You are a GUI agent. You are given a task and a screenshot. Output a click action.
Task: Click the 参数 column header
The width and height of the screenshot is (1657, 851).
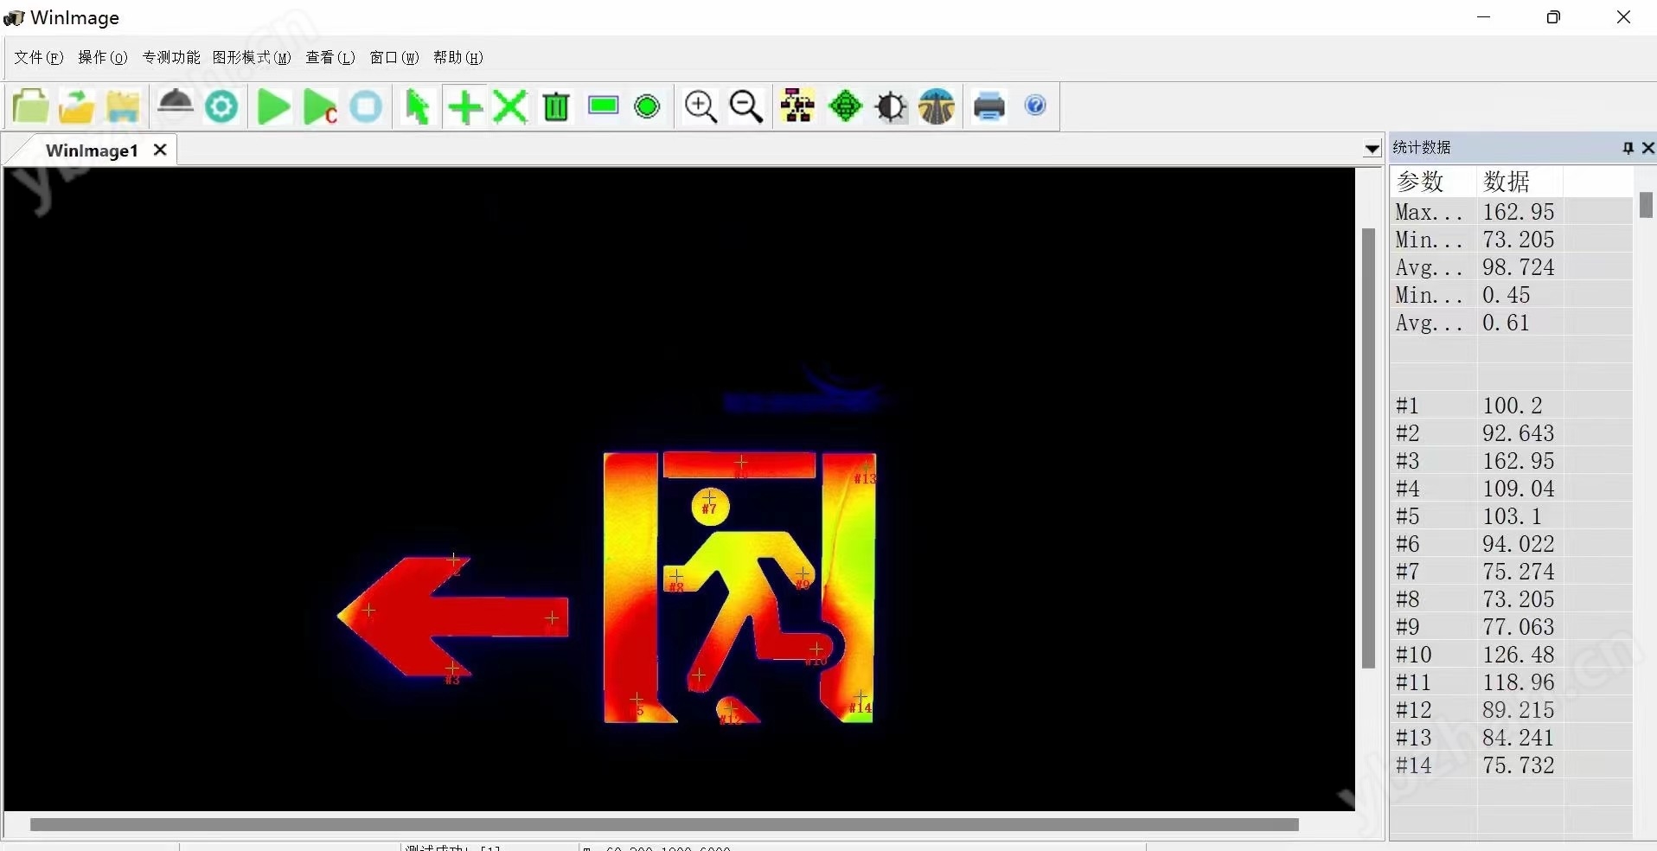click(1434, 182)
